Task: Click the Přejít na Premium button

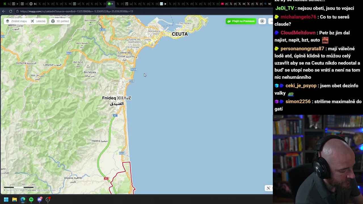Action: pos(241,21)
